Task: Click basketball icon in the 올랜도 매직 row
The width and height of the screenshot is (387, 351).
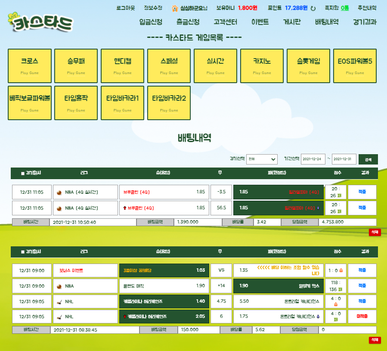Action: (59, 286)
